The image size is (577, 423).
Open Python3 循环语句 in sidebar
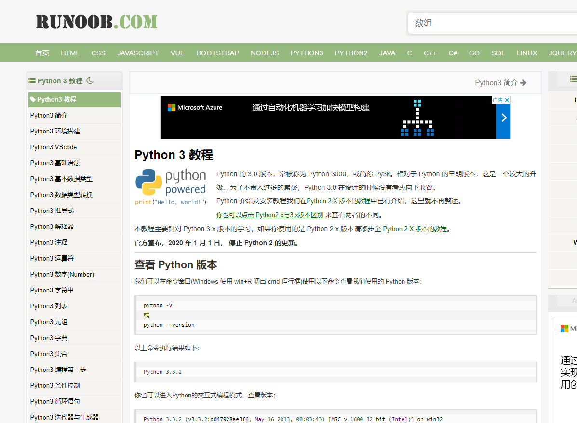(74, 402)
